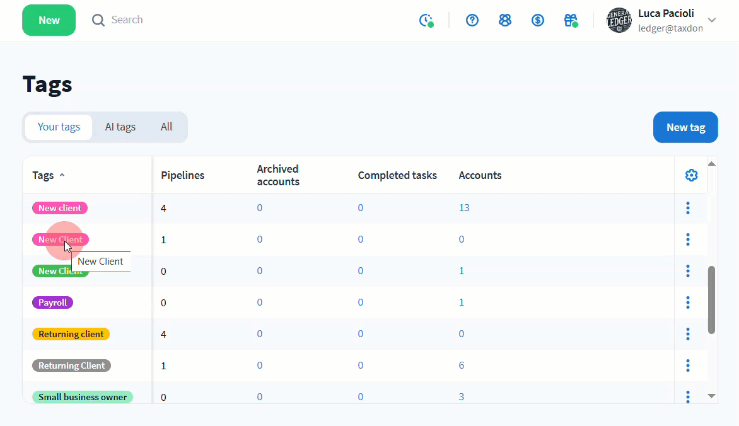Screen dimensions: 739x426
Task: Open the time tracker clock icon
Action: (426, 20)
